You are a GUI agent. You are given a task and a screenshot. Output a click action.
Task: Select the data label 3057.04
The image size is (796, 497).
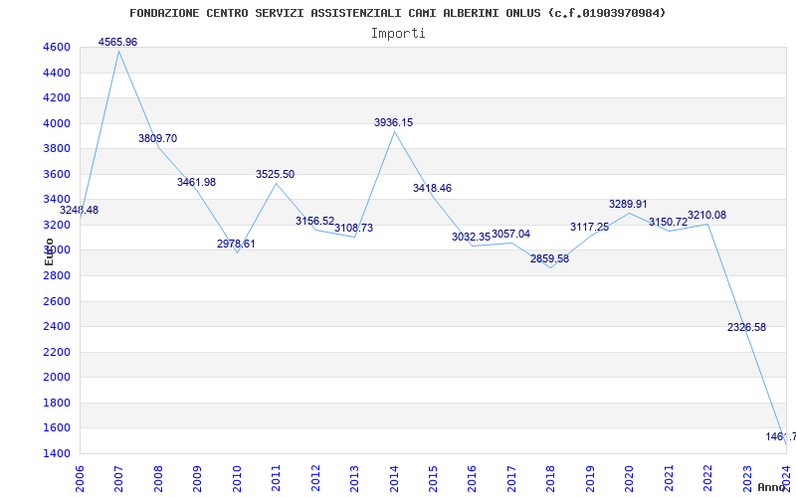(x=511, y=235)
